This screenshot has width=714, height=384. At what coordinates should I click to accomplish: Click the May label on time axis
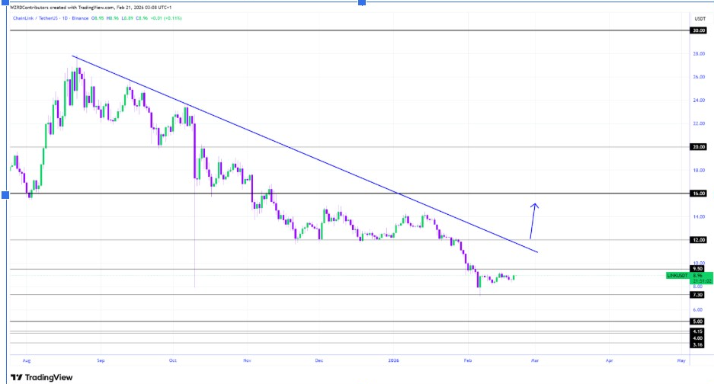click(x=681, y=360)
